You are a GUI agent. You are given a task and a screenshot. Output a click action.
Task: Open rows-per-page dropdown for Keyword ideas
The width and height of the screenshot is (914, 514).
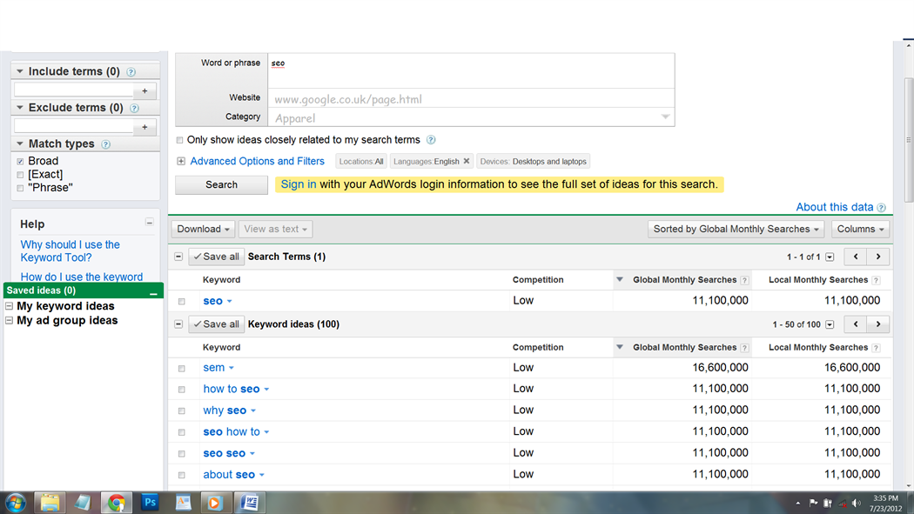tap(830, 324)
